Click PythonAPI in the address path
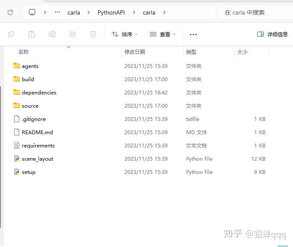The height and width of the screenshot is (247, 293). 111,12
